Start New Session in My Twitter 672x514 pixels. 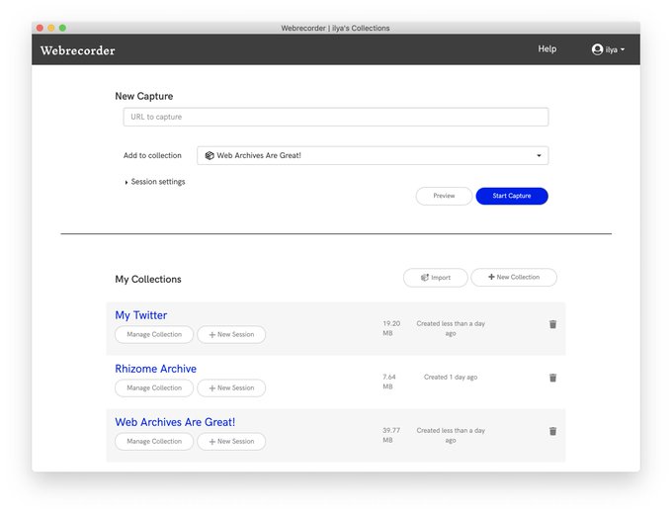tap(231, 334)
